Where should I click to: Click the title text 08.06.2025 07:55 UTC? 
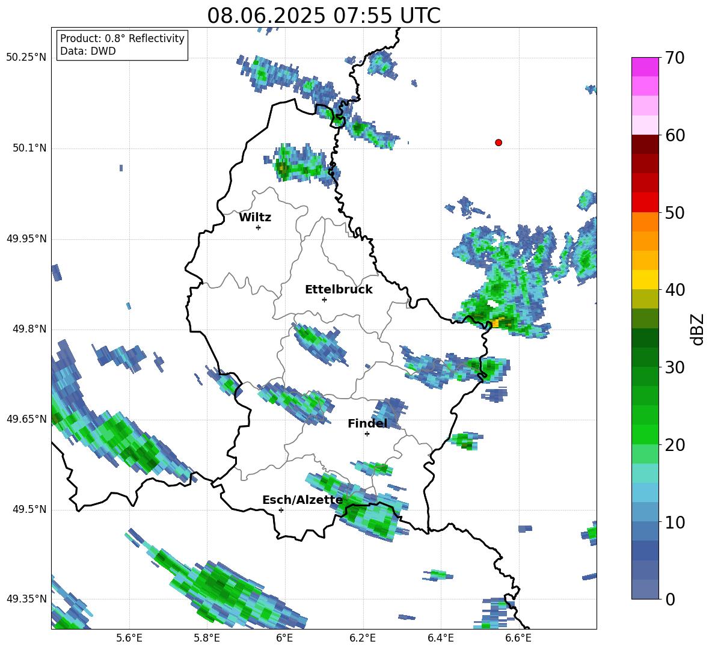(x=324, y=16)
